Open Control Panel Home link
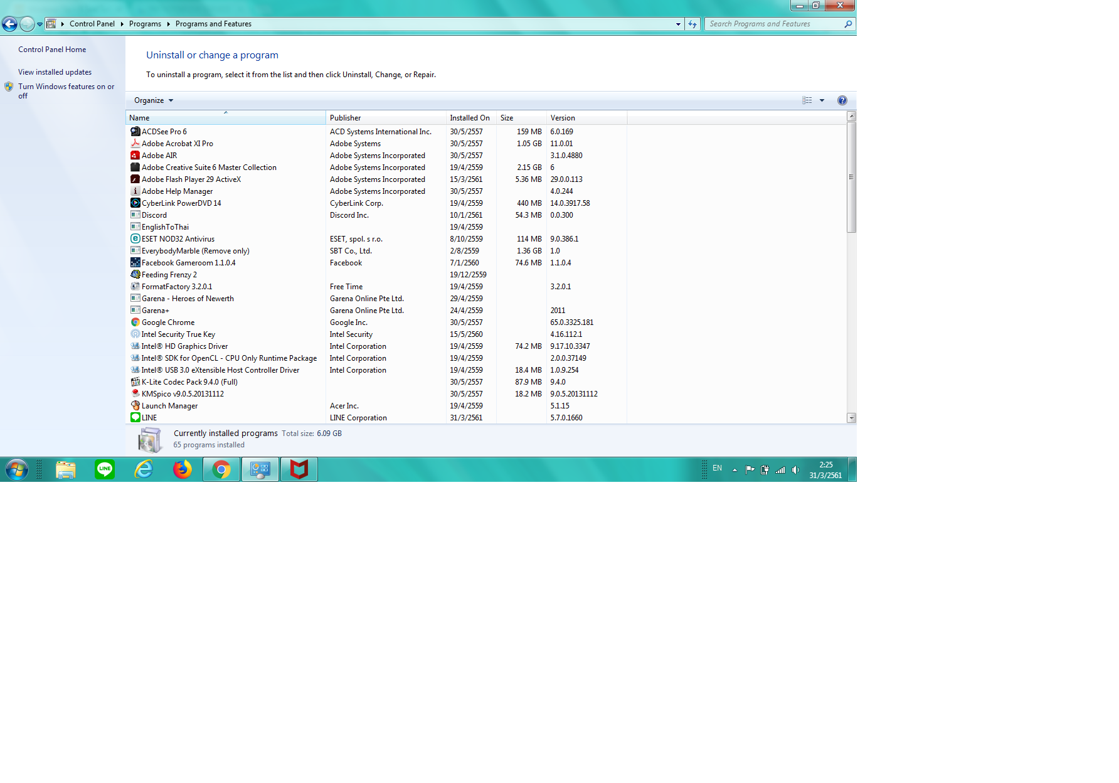1119x783 pixels. click(x=52, y=50)
